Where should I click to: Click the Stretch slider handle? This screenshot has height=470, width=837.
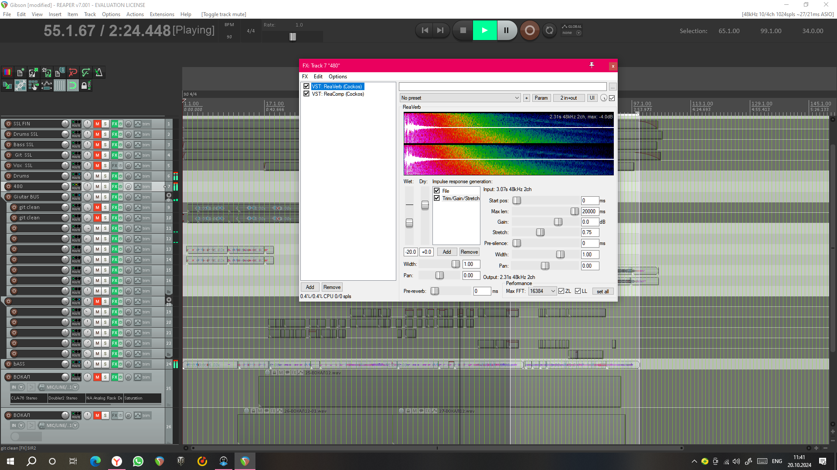click(540, 232)
